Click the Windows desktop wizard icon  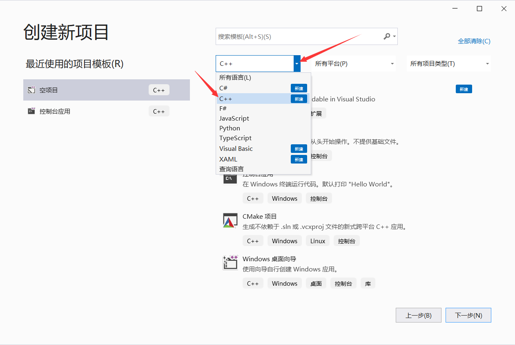230,263
